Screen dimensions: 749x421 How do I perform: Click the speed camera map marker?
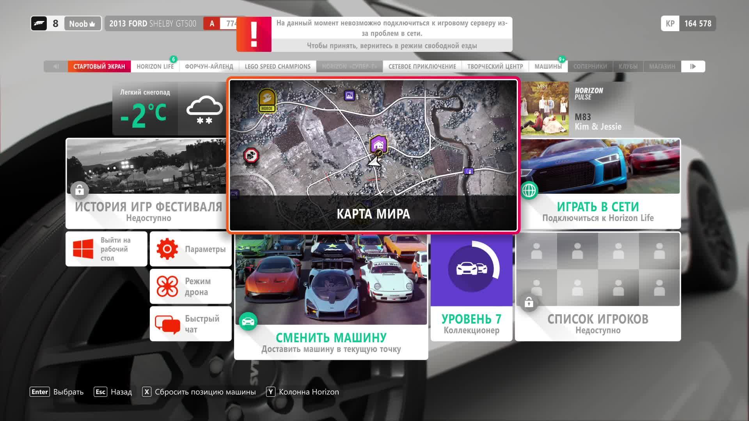pyautogui.click(x=251, y=156)
